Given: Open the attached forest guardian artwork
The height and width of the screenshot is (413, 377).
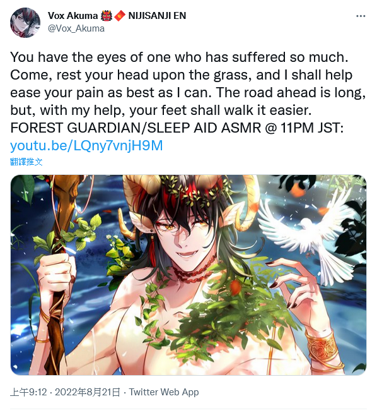Looking at the screenshot, I should pos(188,275).
